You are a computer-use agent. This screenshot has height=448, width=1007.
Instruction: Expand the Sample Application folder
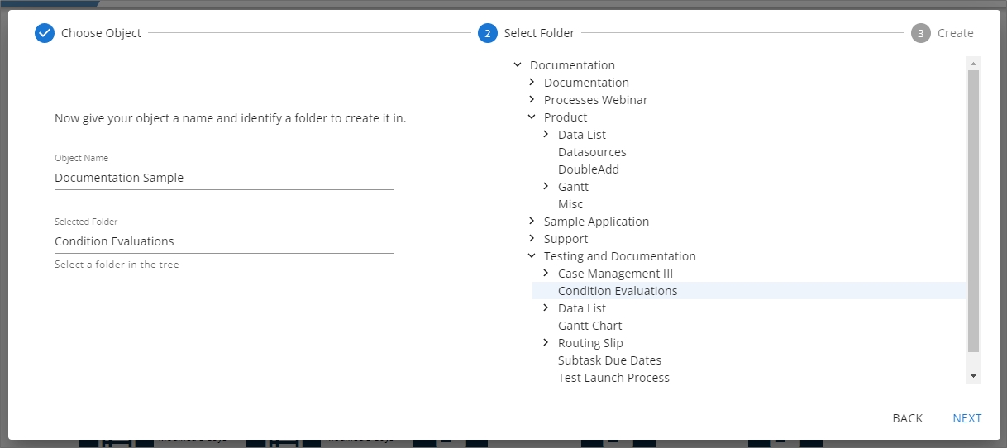pyautogui.click(x=532, y=222)
